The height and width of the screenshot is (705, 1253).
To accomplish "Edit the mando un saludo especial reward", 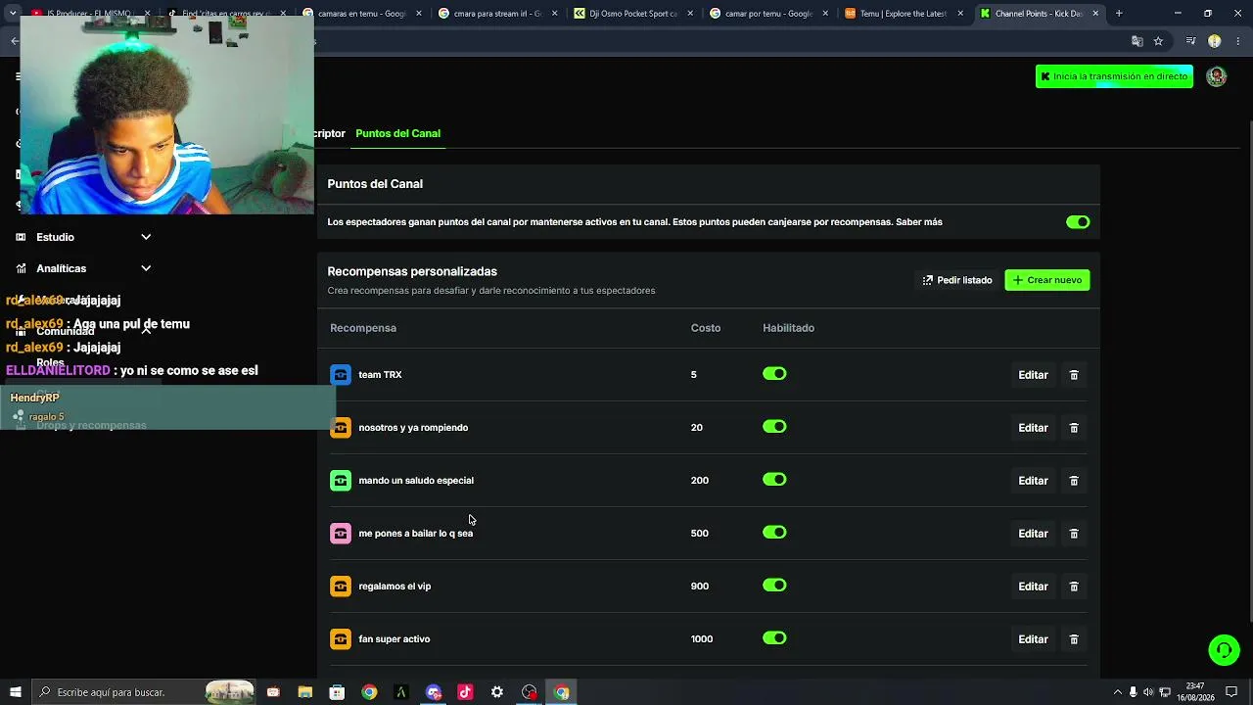I will pos(1033,481).
